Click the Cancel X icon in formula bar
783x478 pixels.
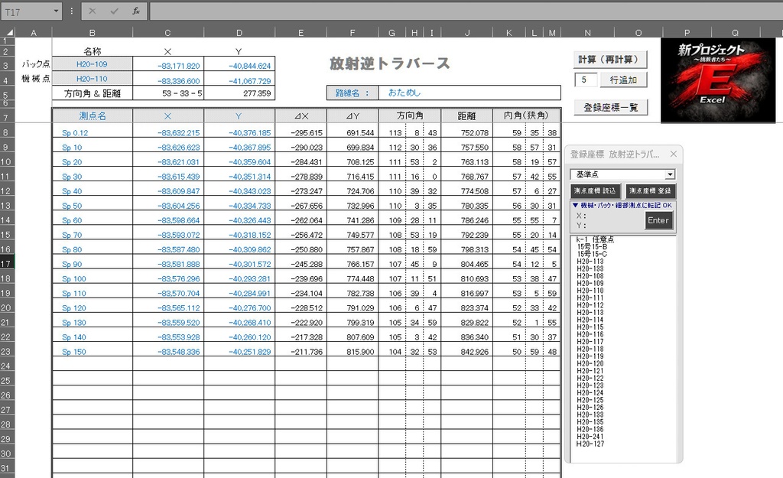pyautogui.click(x=91, y=10)
